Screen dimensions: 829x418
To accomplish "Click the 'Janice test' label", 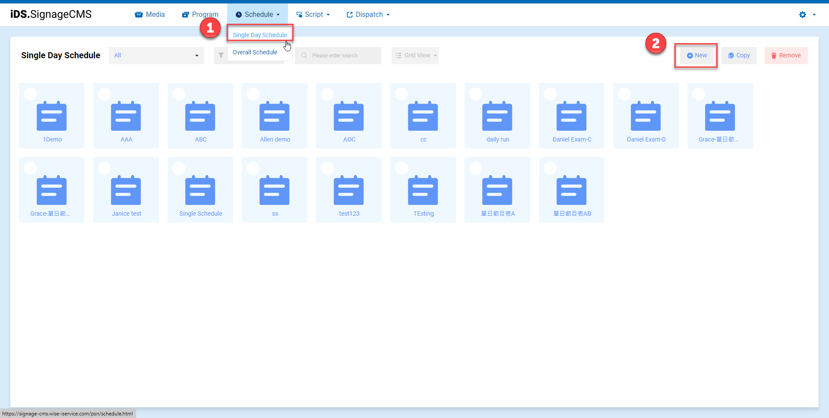I will [x=127, y=214].
